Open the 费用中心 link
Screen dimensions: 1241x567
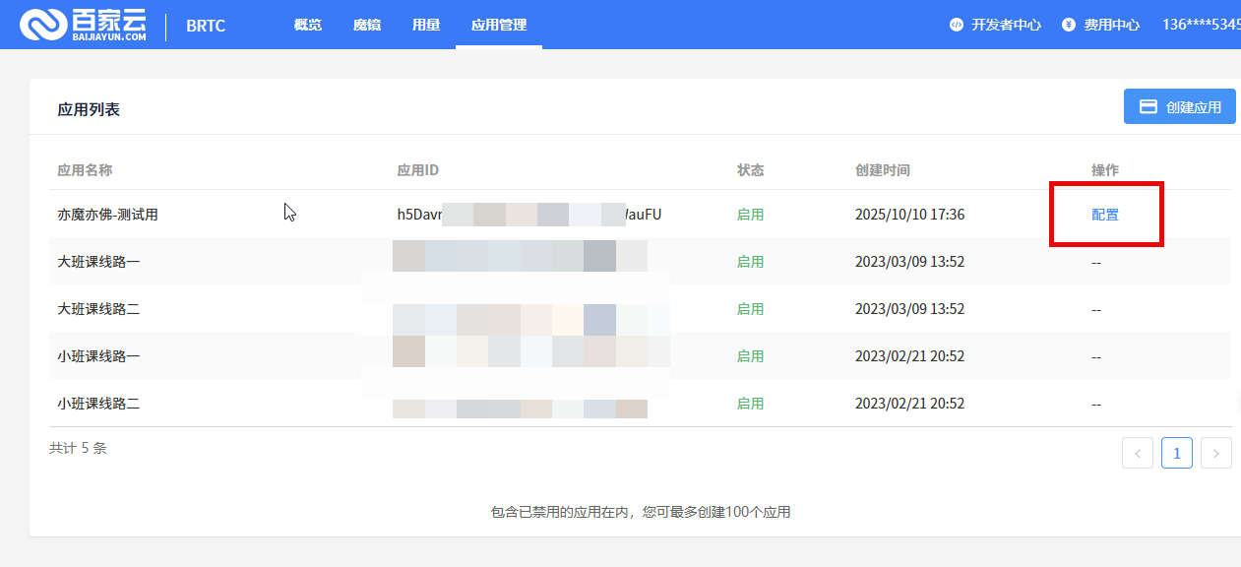1111,25
